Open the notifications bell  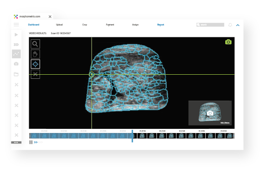[x=230, y=25]
